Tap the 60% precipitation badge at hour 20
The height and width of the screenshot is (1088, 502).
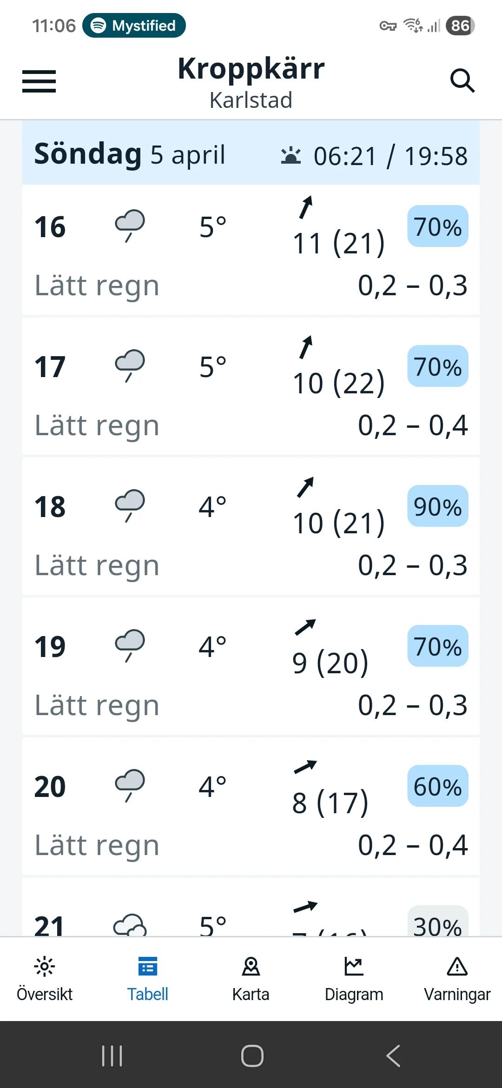pos(438,786)
